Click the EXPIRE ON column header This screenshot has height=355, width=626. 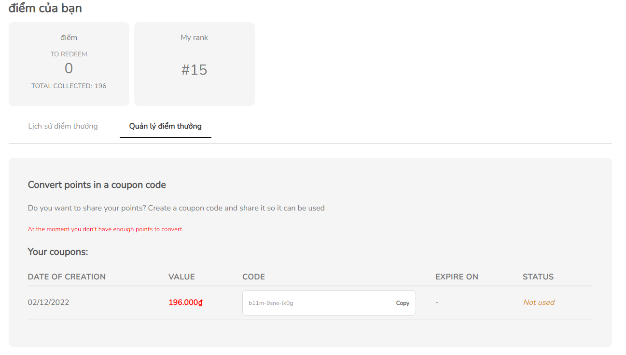coord(457,277)
